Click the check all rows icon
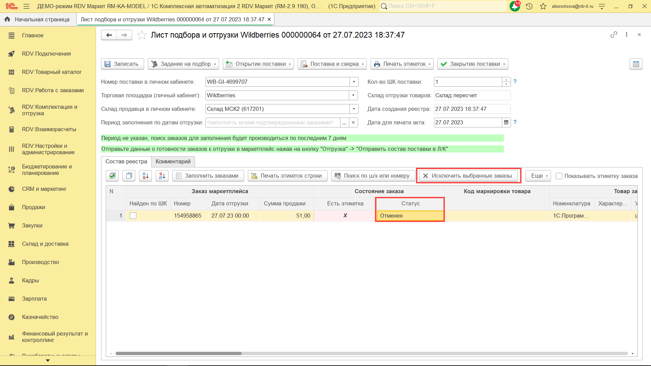This screenshot has height=366, width=651. tap(112, 176)
